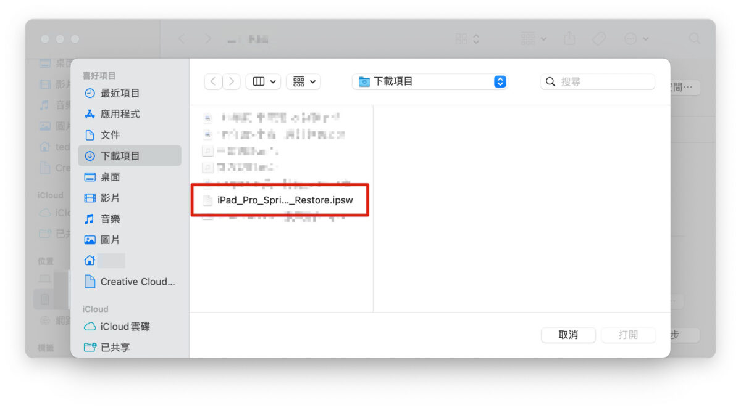Open the Finder window view switcher
Viewport: 741px width, 413px height.
pyautogui.click(x=467, y=39)
